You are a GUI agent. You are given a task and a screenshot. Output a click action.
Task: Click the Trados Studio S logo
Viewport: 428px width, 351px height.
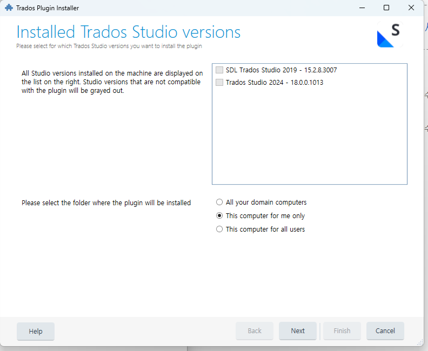tap(390, 35)
